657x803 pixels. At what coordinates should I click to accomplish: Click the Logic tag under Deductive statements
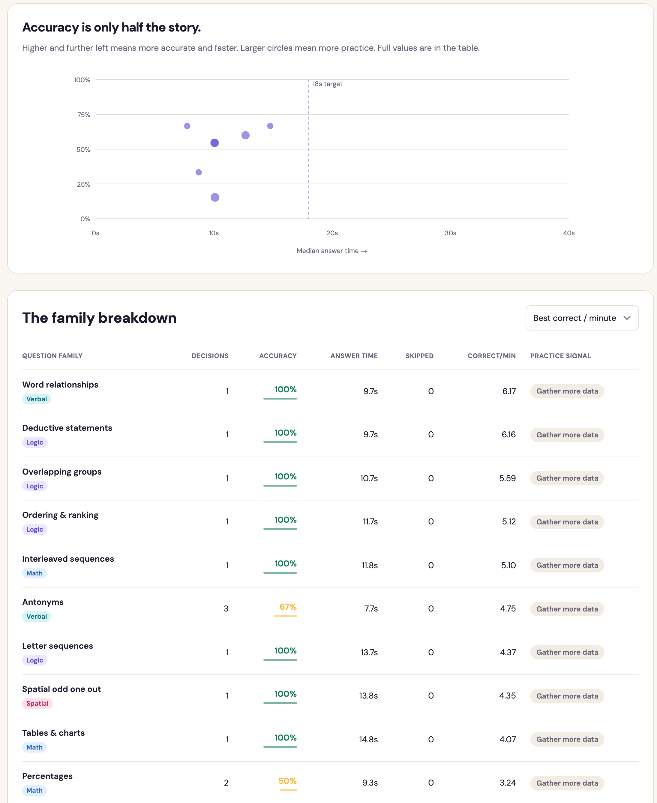[x=34, y=442]
